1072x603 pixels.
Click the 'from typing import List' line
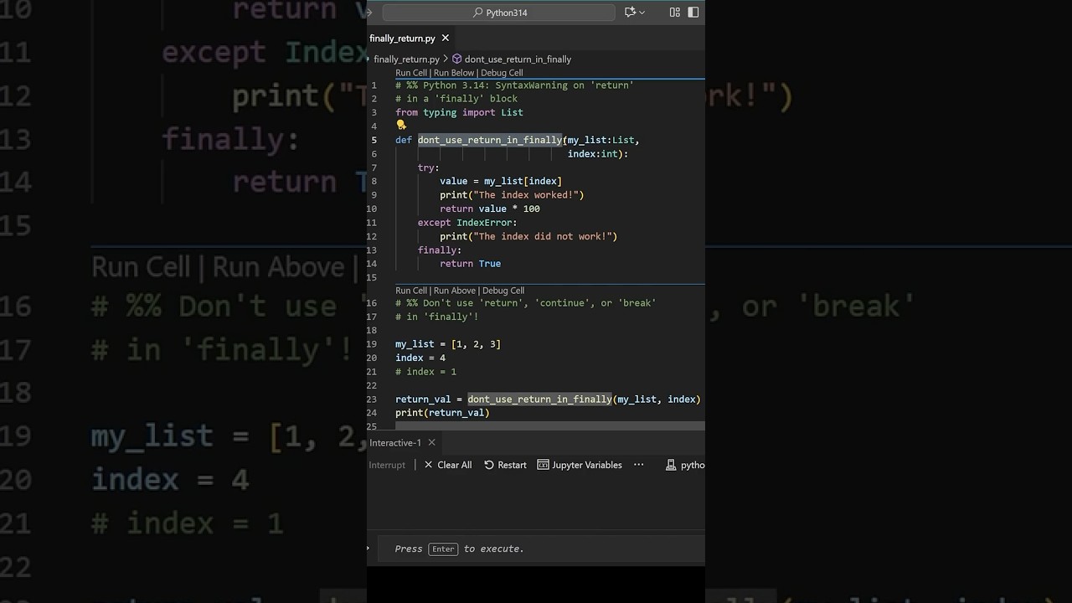click(x=459, y=112)
